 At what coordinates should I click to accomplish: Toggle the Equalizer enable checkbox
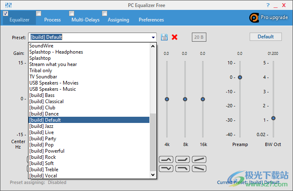[x=6, y=14]
